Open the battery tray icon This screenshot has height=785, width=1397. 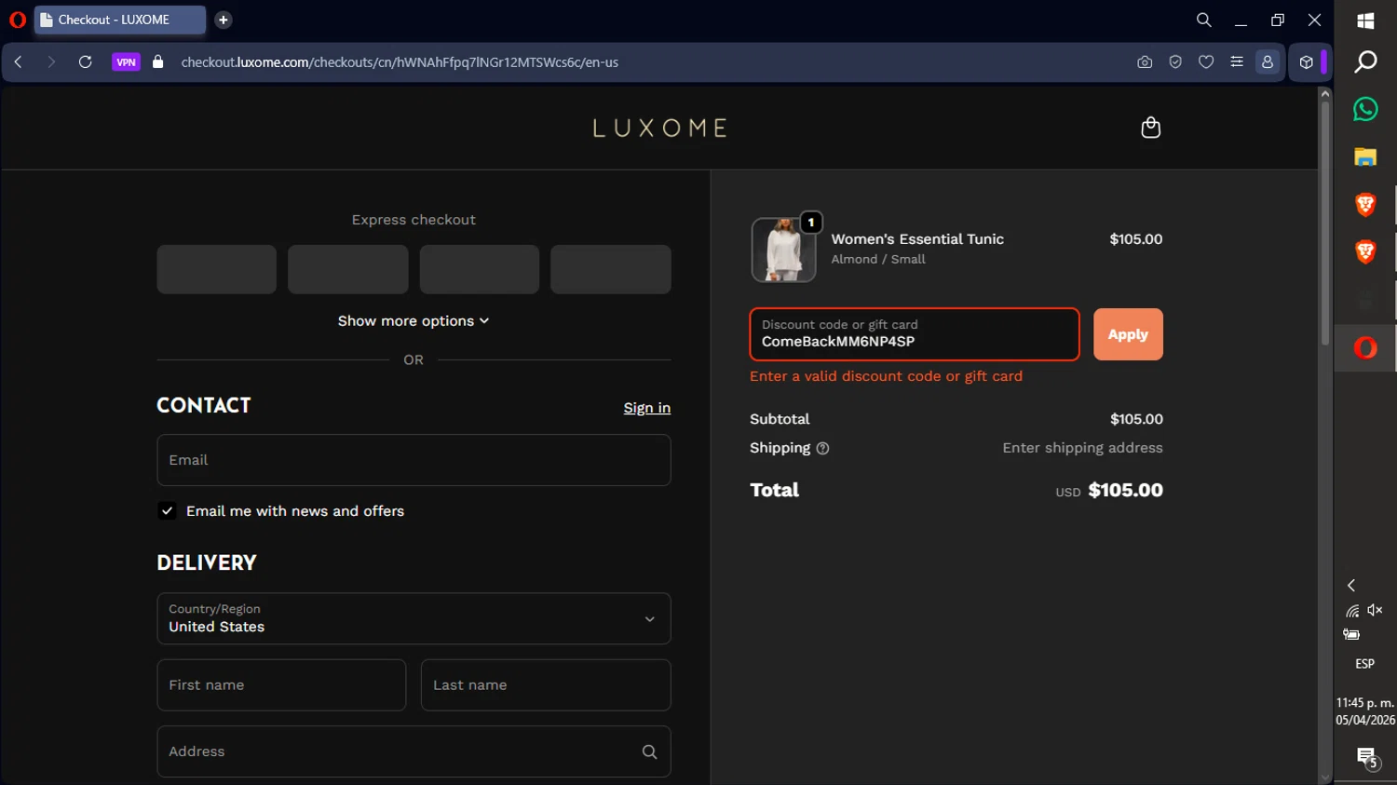point(1351,634)
